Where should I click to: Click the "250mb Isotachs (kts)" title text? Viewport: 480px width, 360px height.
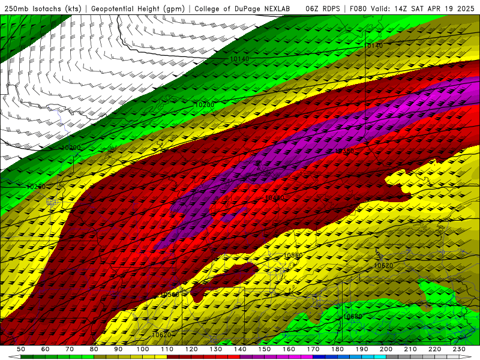(43, 8)
